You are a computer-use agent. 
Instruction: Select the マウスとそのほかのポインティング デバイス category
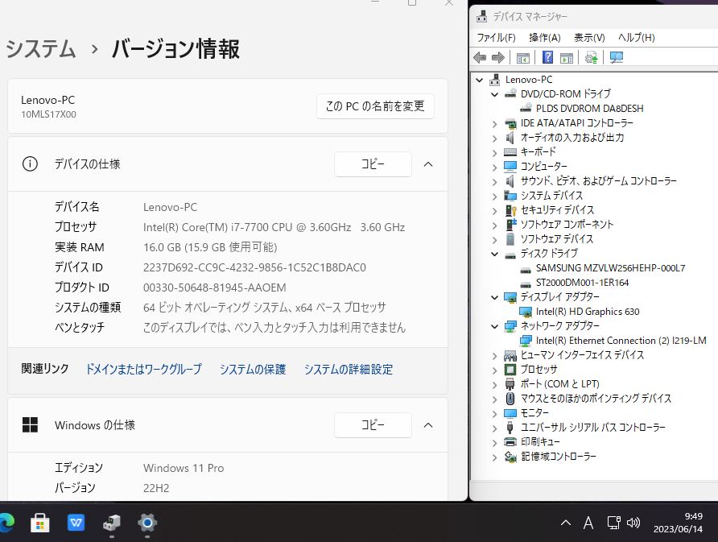coord(596,399)
